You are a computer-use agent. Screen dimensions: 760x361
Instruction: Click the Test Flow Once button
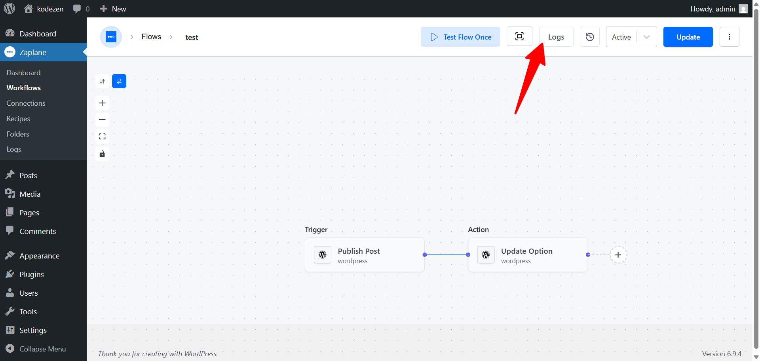[x=460, y=37]
